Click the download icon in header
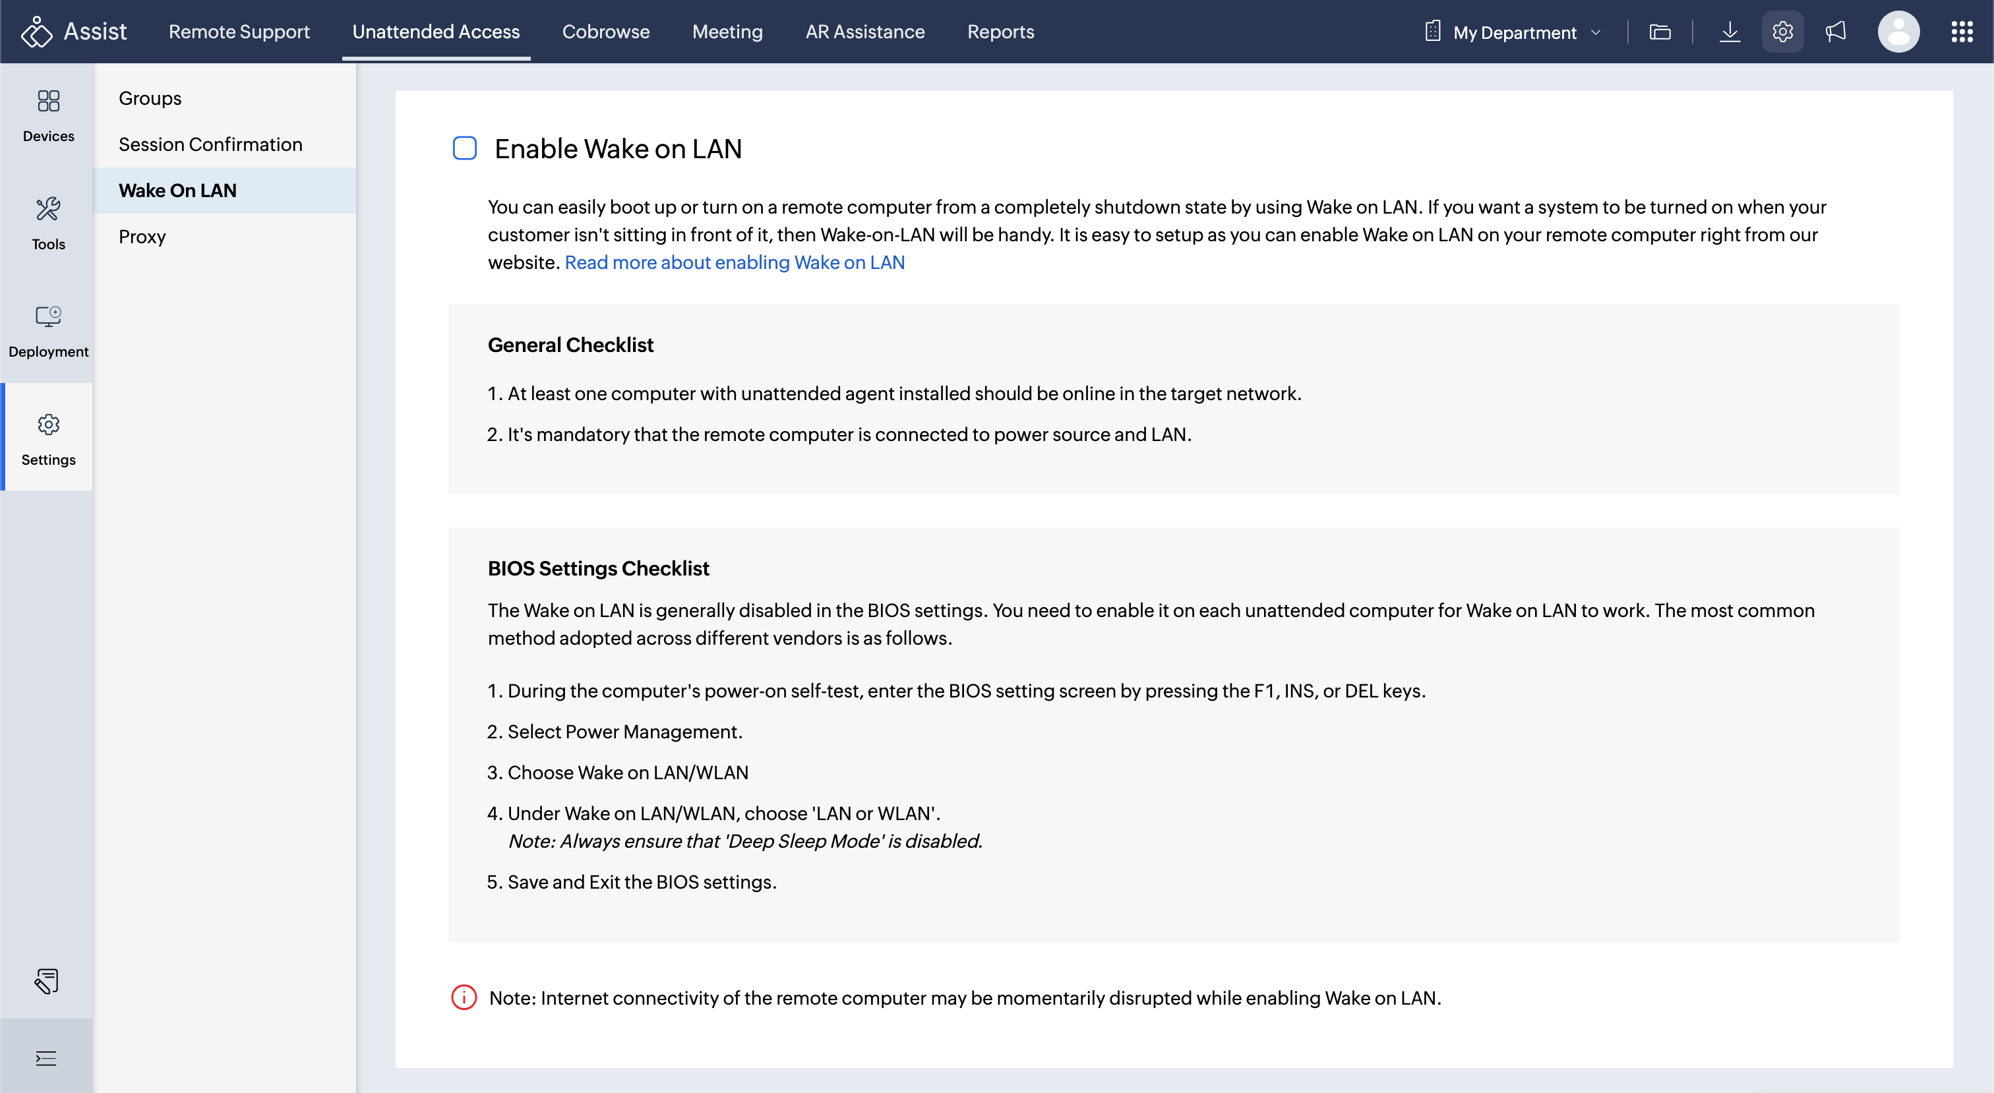The image size is (1994, 1093). click(x=1730, y=32)
